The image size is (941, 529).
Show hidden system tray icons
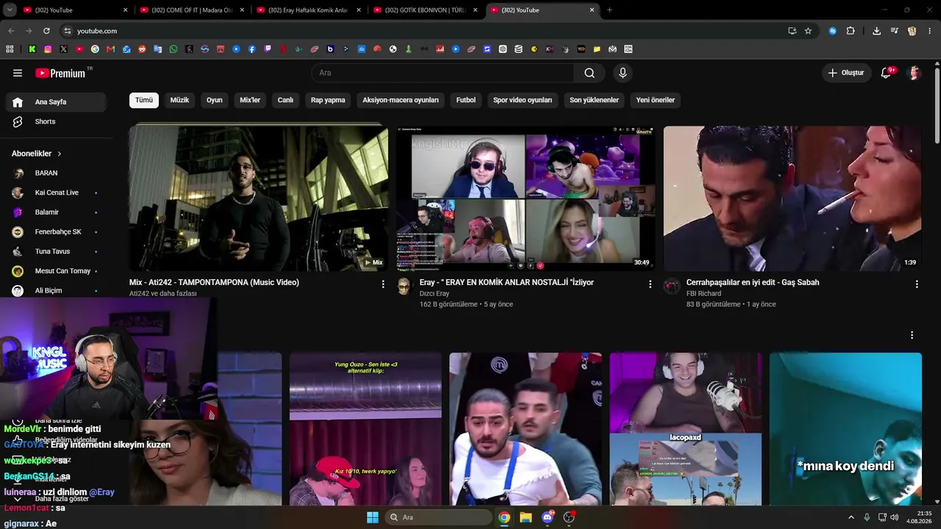click(851, 517)
